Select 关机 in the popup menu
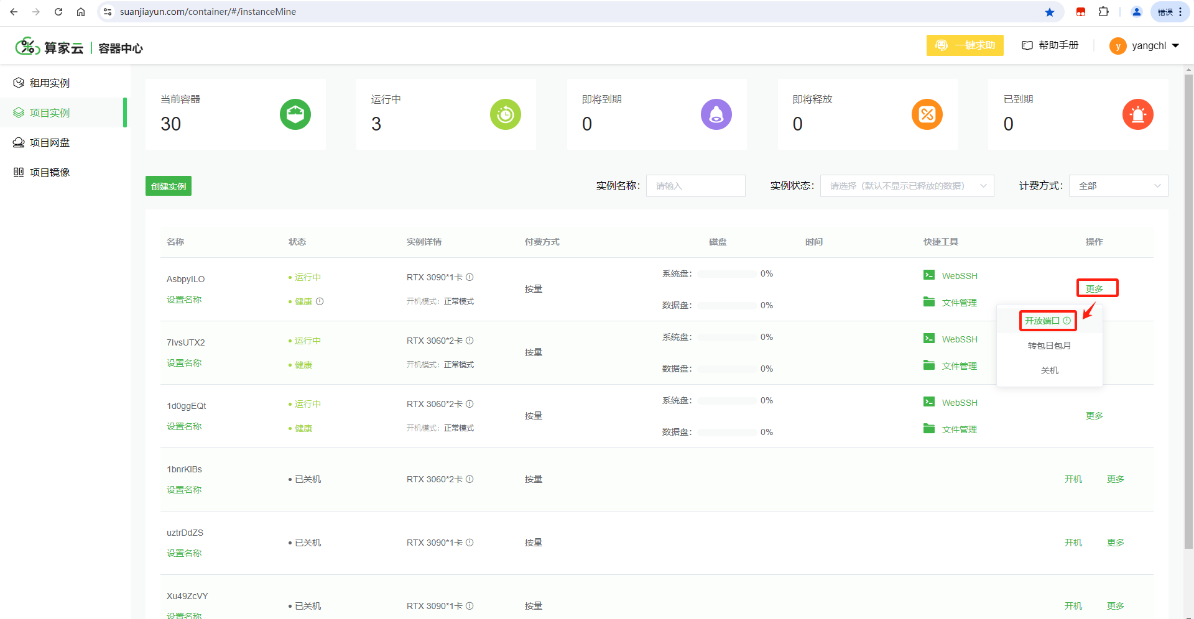The height and width of the screenshot is (619, 1194). click(1049, 370)
